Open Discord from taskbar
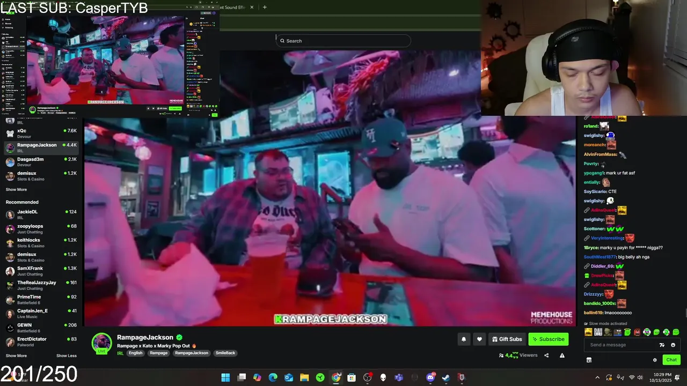Viewport: 687px width, 386px height. click(430, 377)
